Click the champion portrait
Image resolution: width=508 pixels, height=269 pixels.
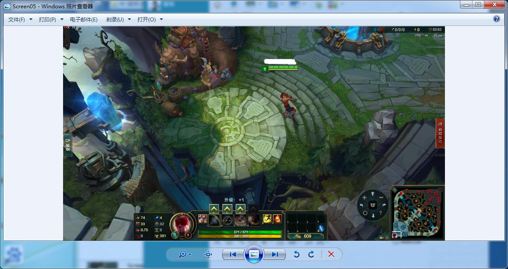click(x=182, y=224)
